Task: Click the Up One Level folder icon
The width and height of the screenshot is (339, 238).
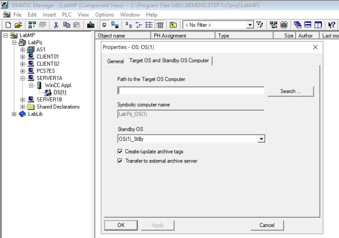Action: tap(173, 25)
